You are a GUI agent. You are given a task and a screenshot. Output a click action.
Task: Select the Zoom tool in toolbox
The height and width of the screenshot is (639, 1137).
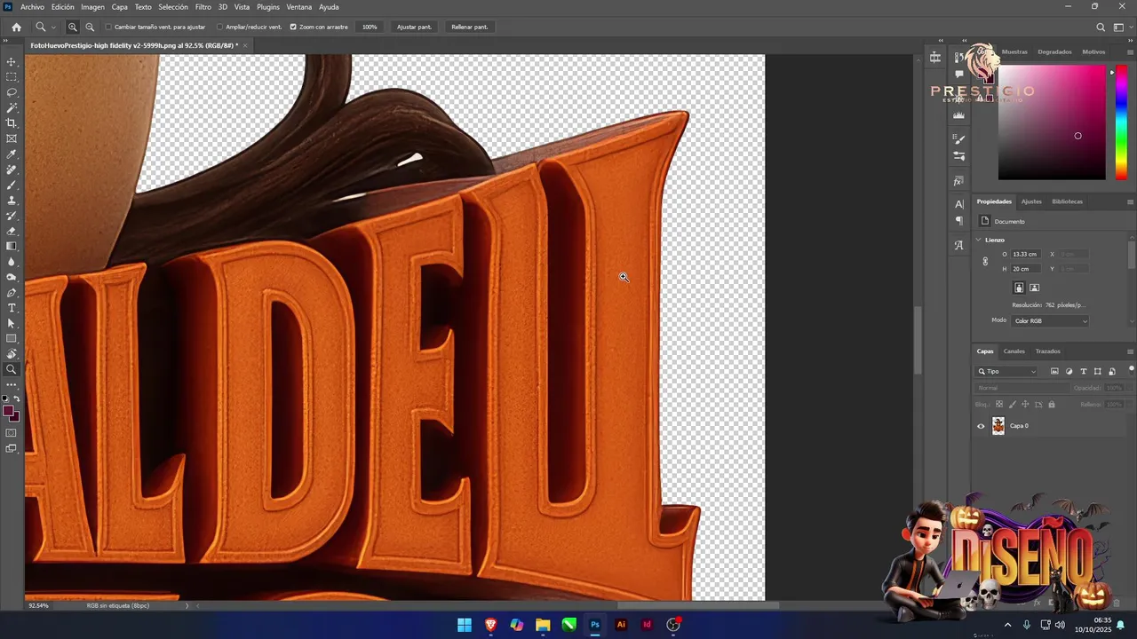pos(12,369)
